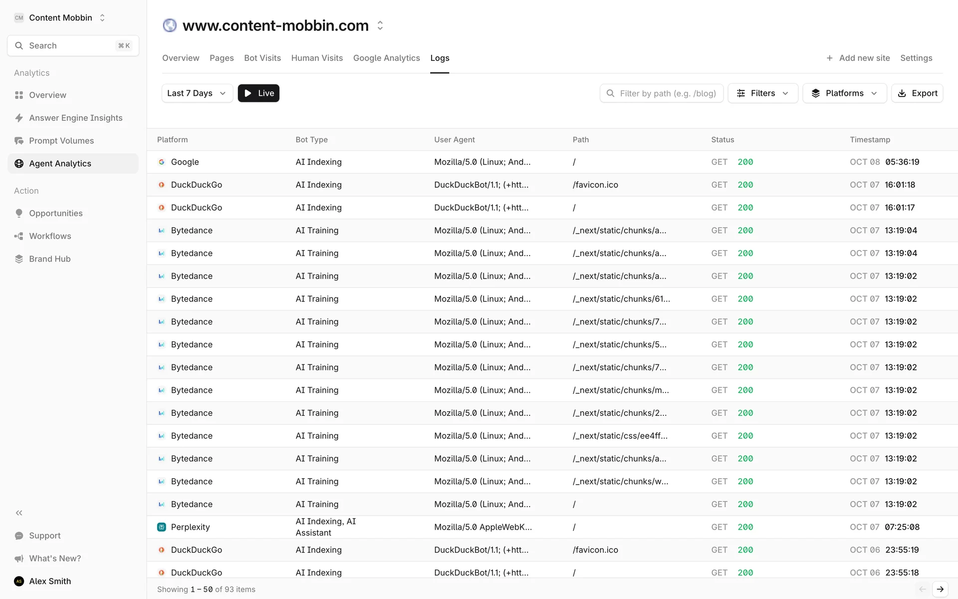The height and width of the screenshot is (599, 958).
Task: Open the Filters dropdown
Action: click(762, 93)
